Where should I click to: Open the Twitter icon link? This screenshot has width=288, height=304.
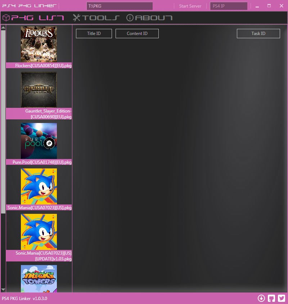282,298
